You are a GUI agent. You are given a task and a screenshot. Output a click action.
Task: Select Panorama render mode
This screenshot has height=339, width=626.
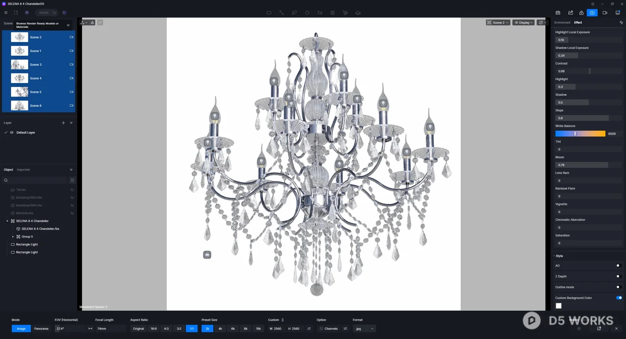click(41, 329)
